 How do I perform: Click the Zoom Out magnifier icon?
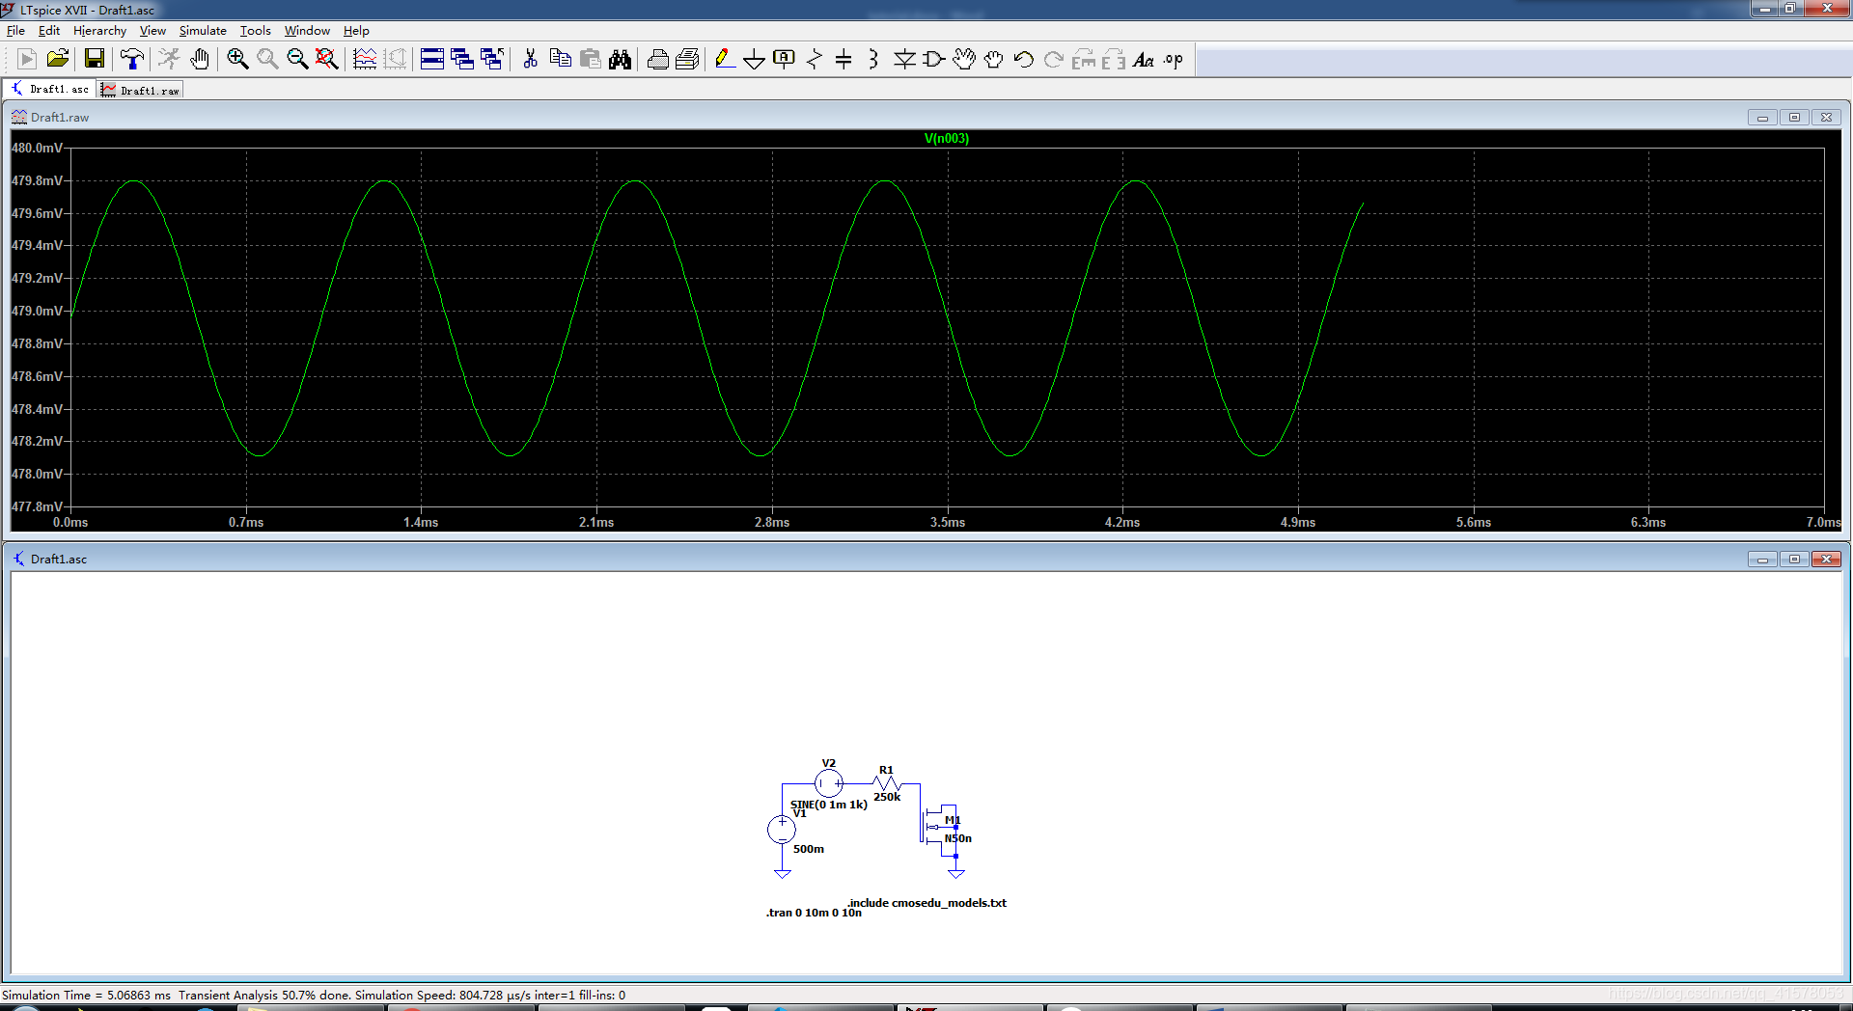[297, 59]
